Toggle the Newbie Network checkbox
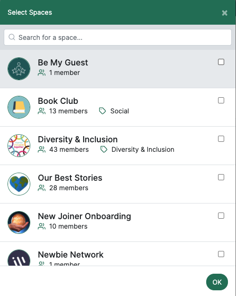This screenshot has height=296, width=236. tap(221, 254)
